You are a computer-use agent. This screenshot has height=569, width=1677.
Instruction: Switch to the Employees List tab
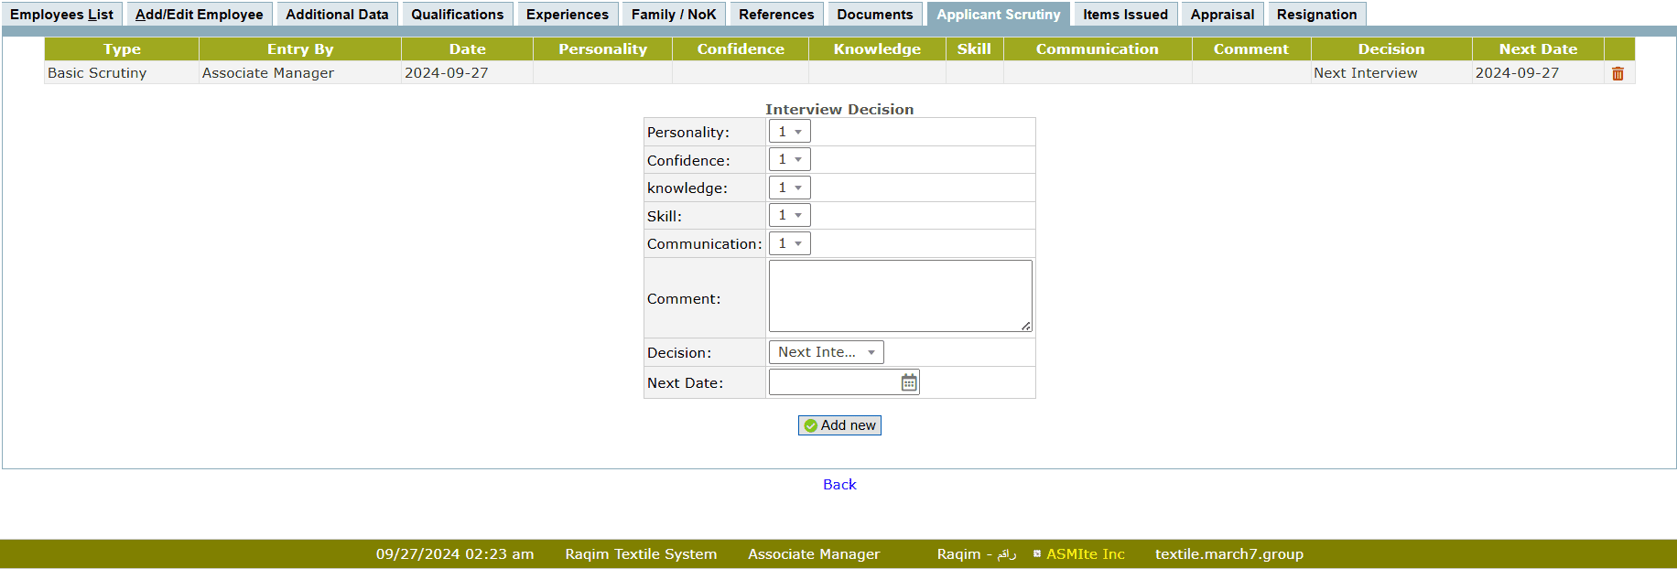coord(61,15)
